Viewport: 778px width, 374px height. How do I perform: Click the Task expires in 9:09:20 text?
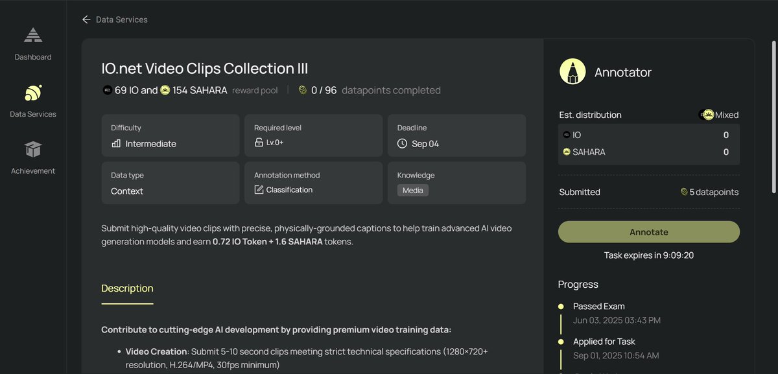click(649, 255)
